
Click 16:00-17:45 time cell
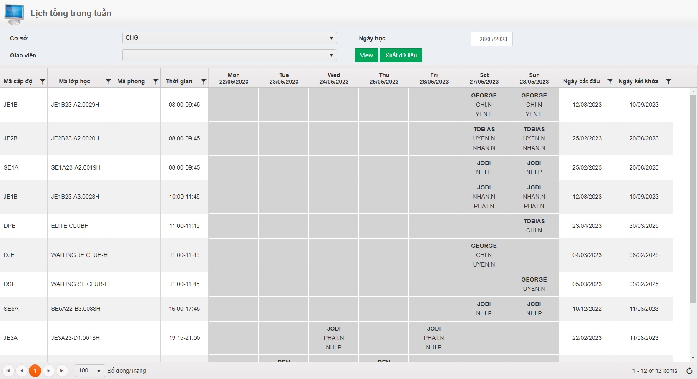coord(184,309)
